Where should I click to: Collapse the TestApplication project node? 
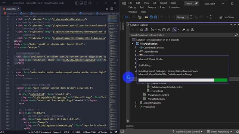coord(133,44)
